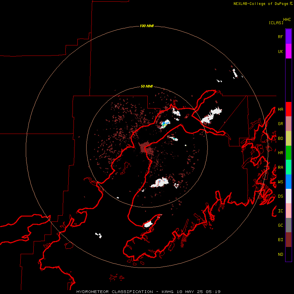The width and height of the screenshot is (294, 294).
Task: Click the RF legend label
Action: click(x=280, y=37)
